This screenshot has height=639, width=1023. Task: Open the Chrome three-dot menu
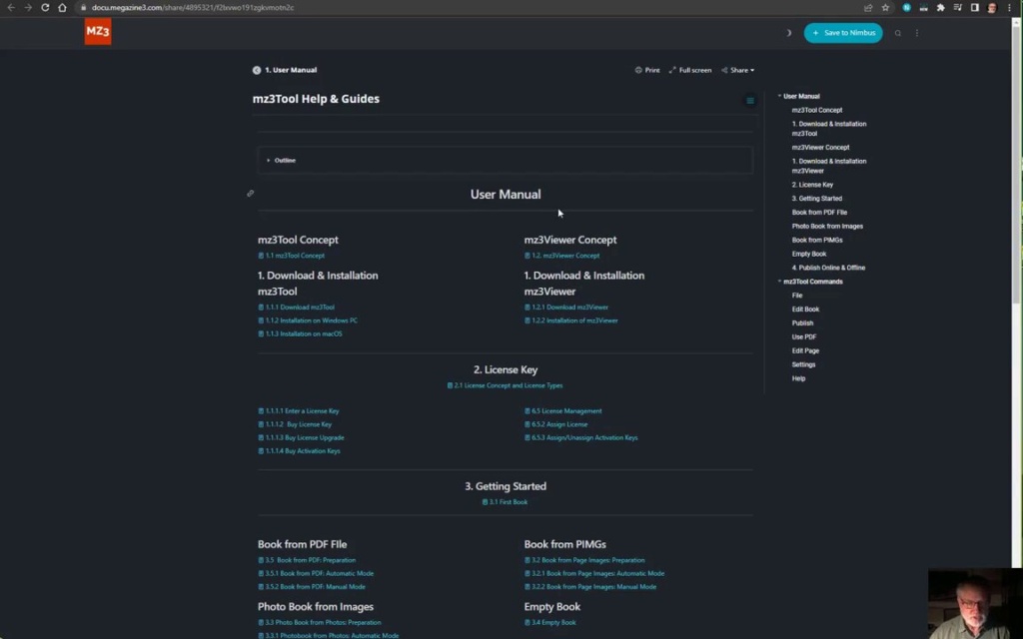(1009, 8)
